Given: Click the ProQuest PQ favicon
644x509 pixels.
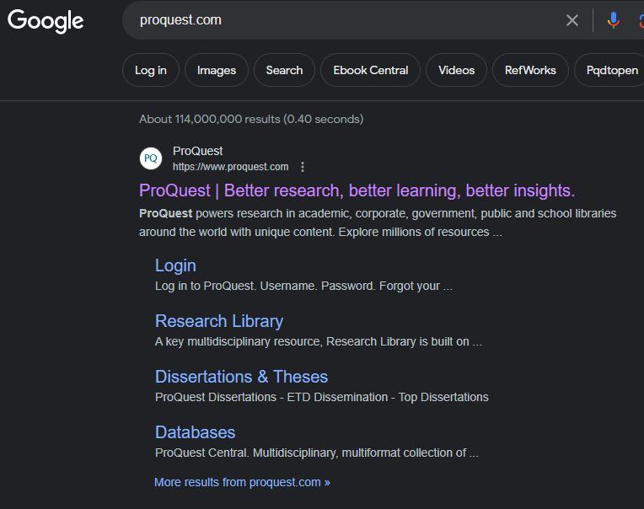Looking at the screenshot, I should tap(151, 158).
